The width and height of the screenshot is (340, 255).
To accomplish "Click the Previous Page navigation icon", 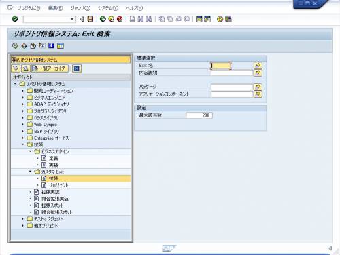I will [170, 19].
